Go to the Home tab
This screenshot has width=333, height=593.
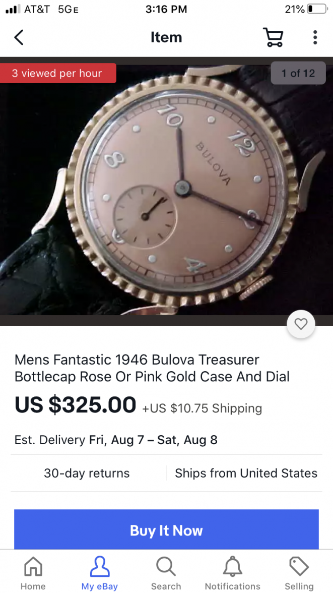click(33, 573)
